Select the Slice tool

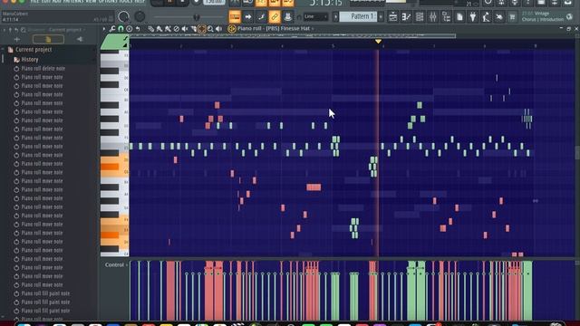[x=193, y=29]
